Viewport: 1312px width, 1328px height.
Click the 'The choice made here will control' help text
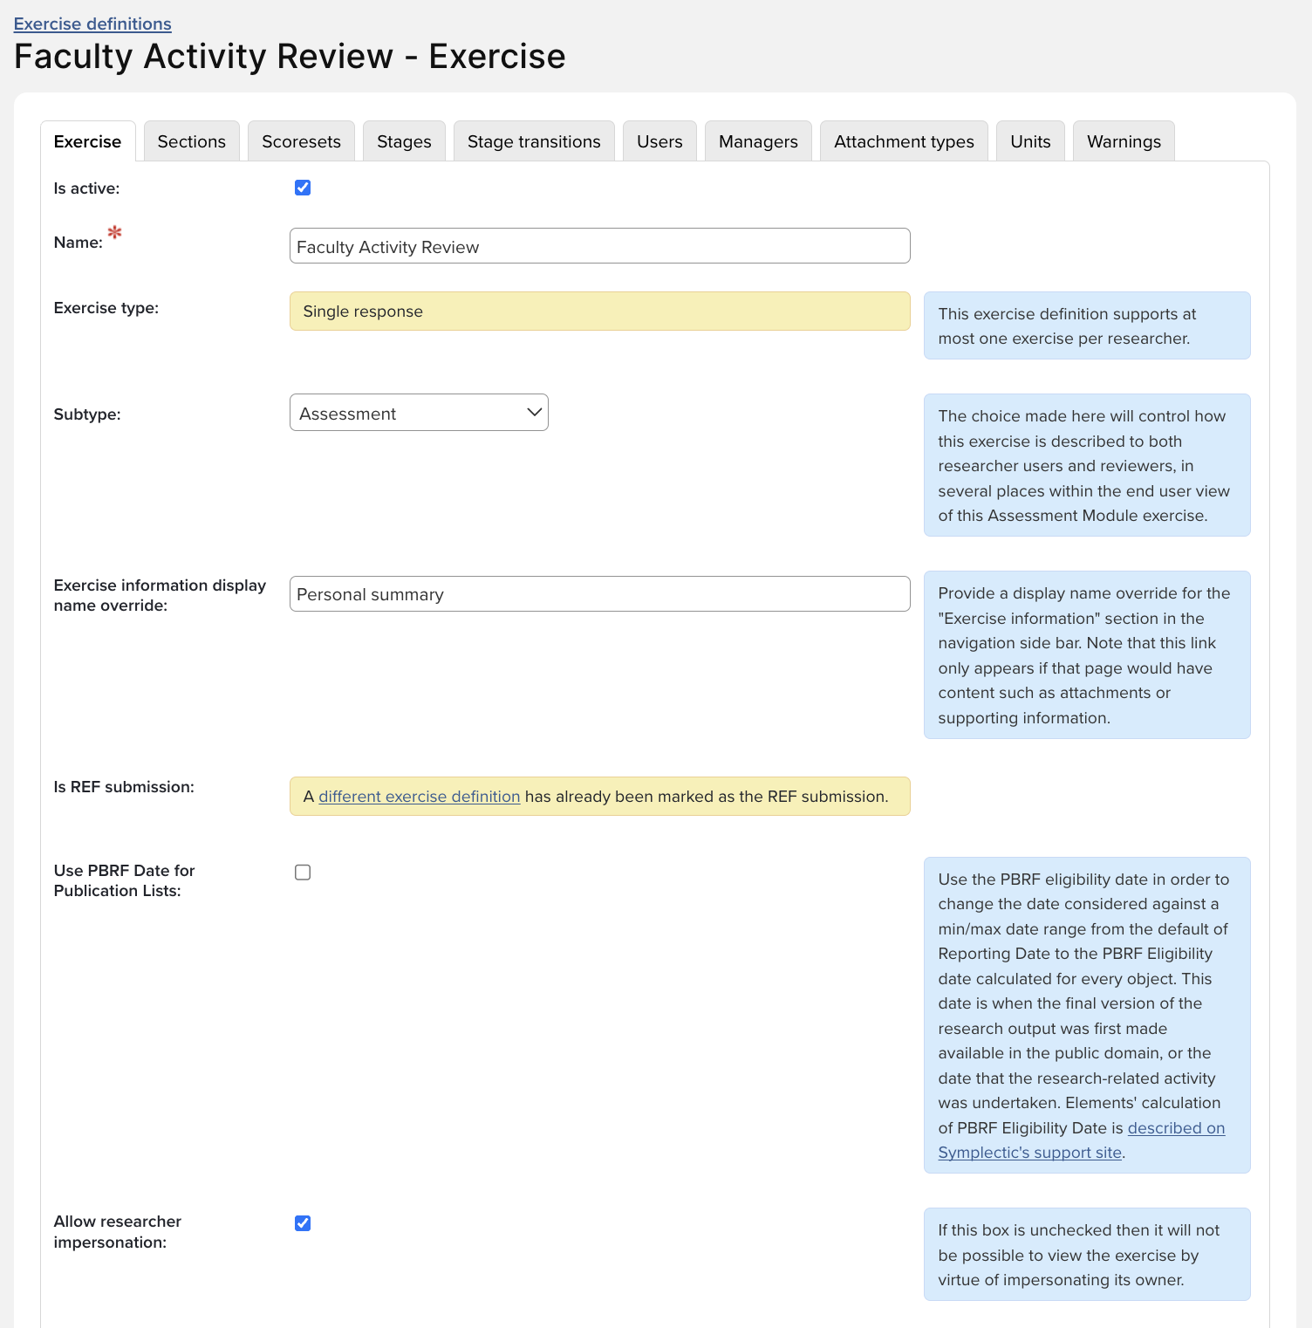pyautogui.click(x=1087, y=465)
